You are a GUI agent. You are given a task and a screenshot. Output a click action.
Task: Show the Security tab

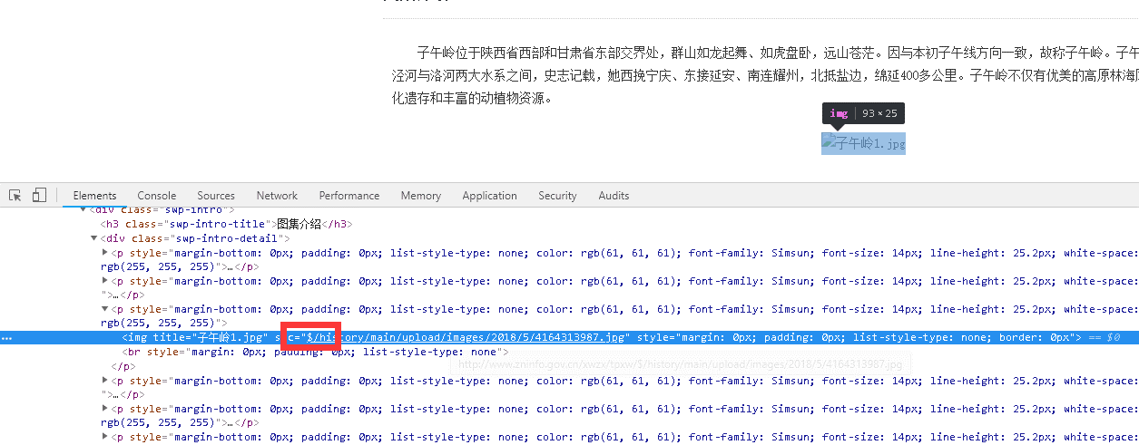557,196
